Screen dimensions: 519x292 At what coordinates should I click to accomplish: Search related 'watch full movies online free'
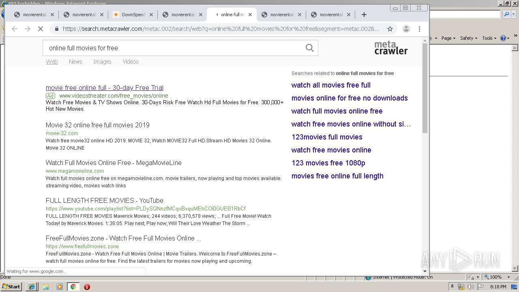337,111
